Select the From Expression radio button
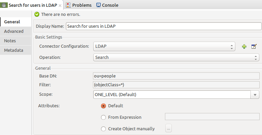The width and height of the screenshot is (262, 135). coord(103,117)
